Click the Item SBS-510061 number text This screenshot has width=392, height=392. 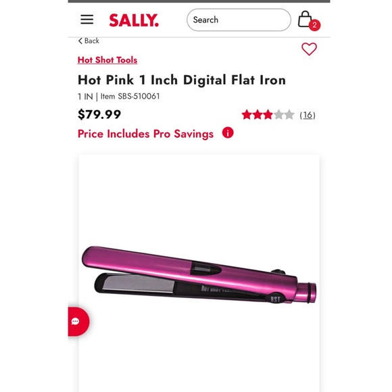pos(130,96)
